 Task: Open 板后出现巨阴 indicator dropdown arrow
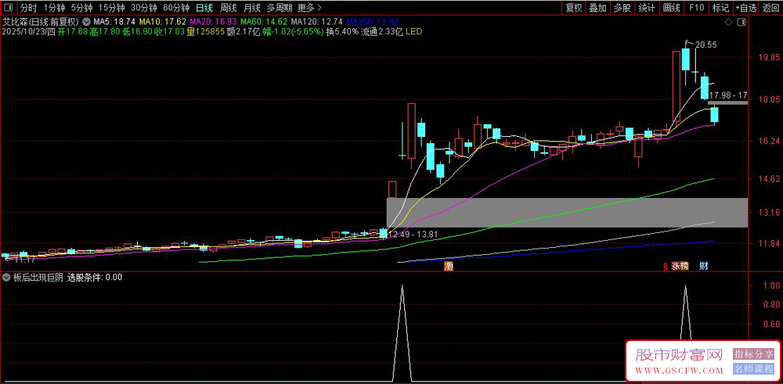(x=6, y=278)
